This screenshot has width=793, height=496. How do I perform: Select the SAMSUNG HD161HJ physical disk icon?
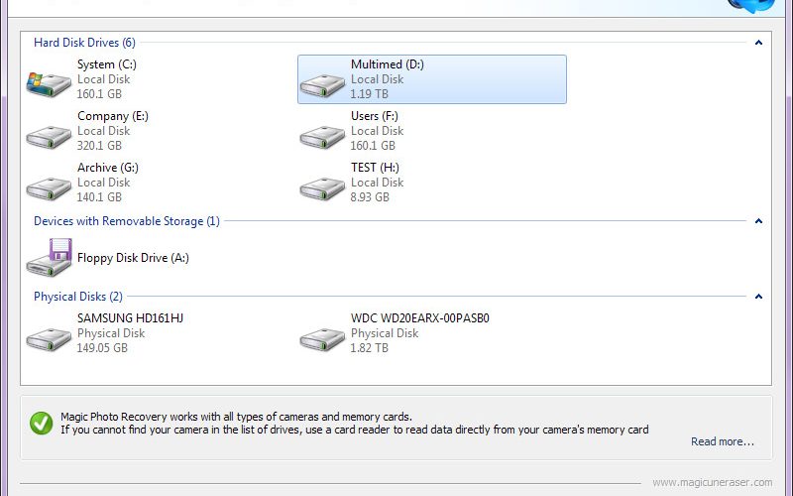[49, 339]
